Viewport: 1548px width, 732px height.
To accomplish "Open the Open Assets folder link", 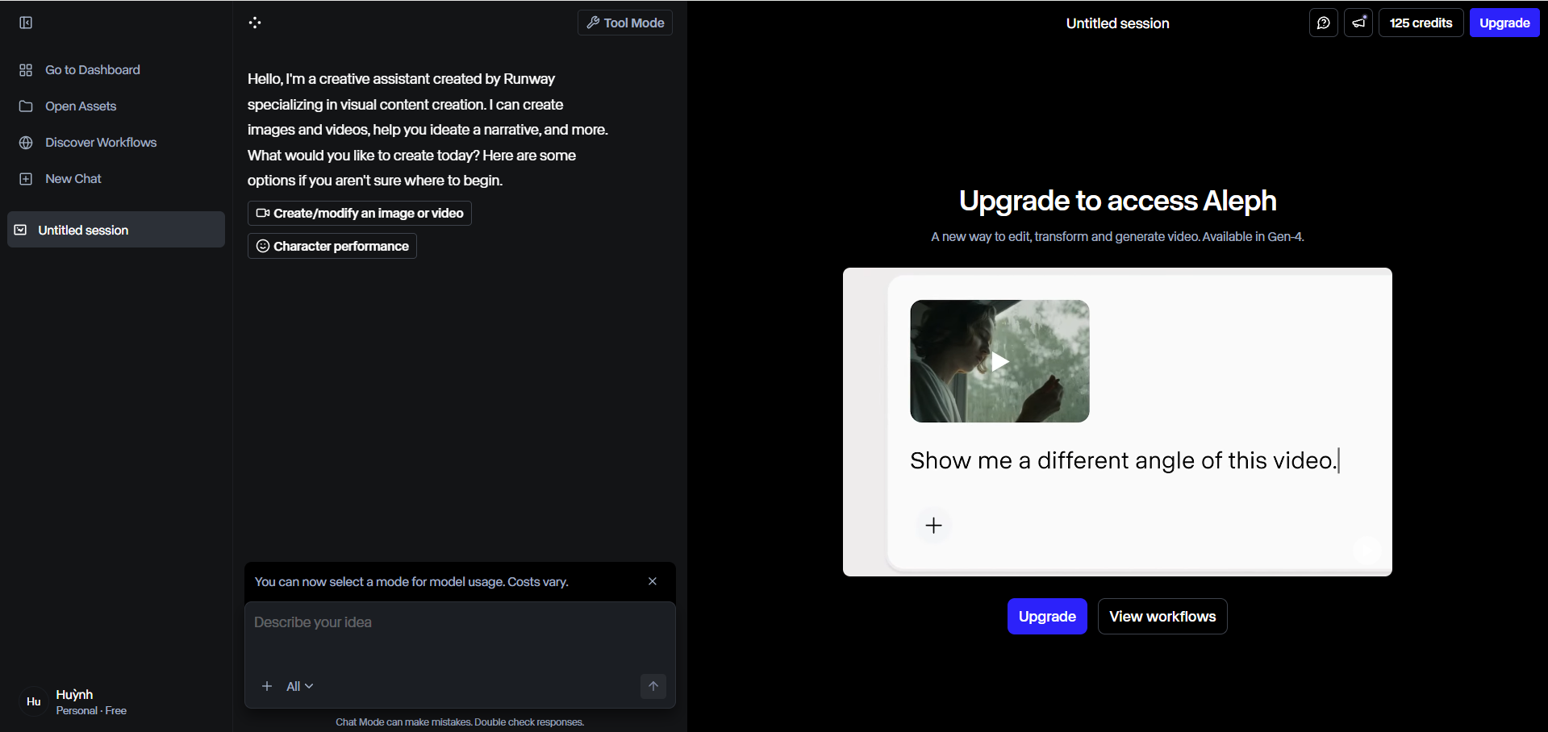I will pyautogui.click(x=68, y=106).
